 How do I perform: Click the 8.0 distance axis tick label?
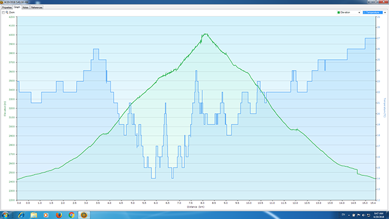203,203
